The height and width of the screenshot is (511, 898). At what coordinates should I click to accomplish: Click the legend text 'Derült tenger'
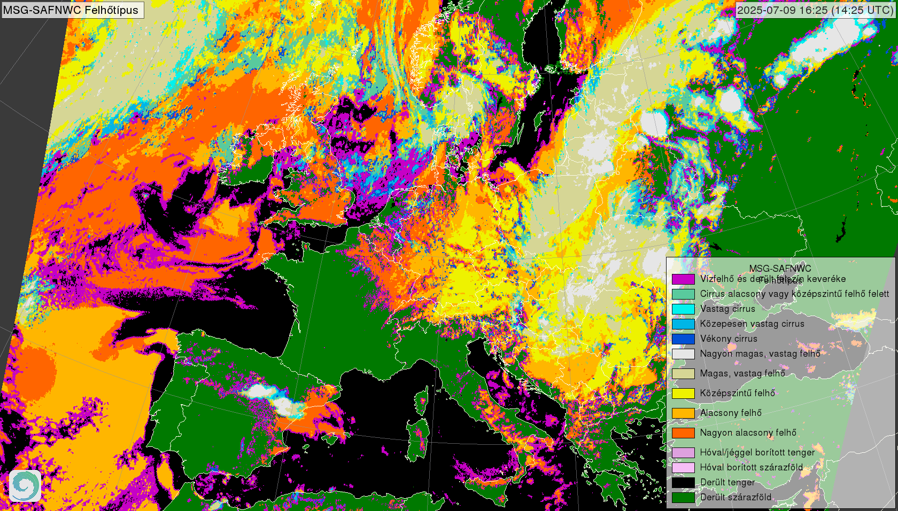point(727,482)
